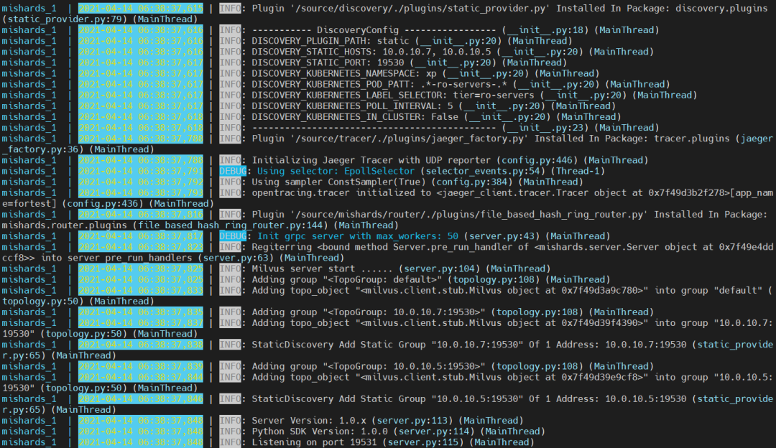Click the timestamp '06:38:37,846'

coord(170,400)
